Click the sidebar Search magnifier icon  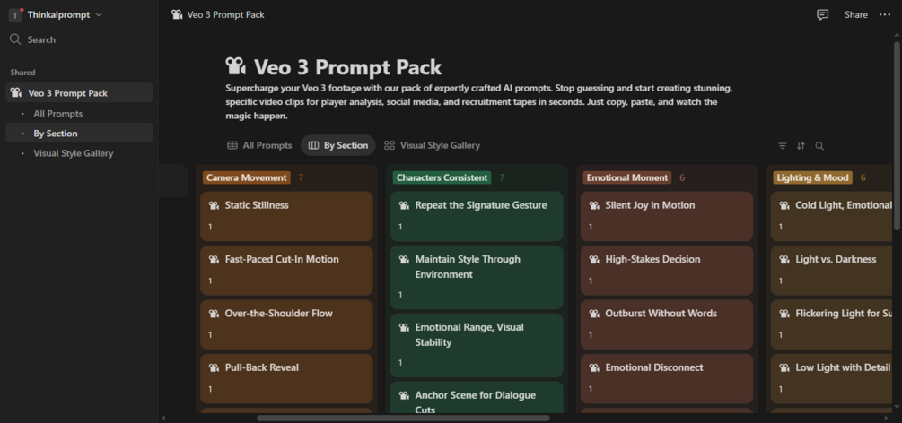tap(15, 39)
